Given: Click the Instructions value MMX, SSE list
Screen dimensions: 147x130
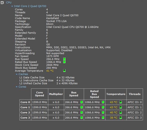Looking at the screenshot, I should [78, 47].
